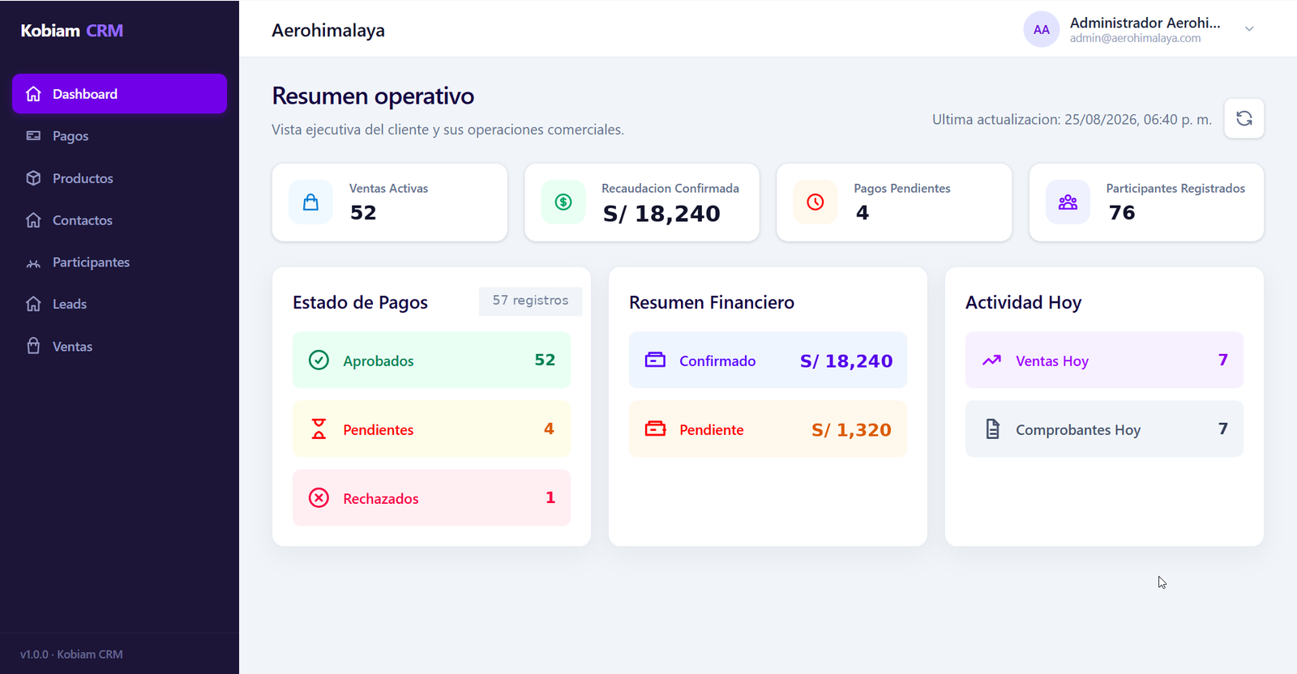The height and width of the screenshot is (674, 1297).
Task: Click the 57 registros badge
Action: 530,301
